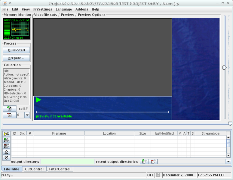Screen dimensions: 233x180
Task: Move selected file down with double-arrow icon
Action: point(6,157)
